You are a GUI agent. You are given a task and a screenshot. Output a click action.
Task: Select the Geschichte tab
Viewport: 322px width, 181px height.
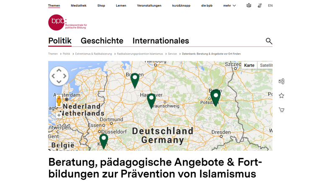pyautogui.click(x=102, y=41)
